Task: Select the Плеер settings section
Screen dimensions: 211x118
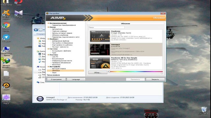Action: [x=52, y=27]
